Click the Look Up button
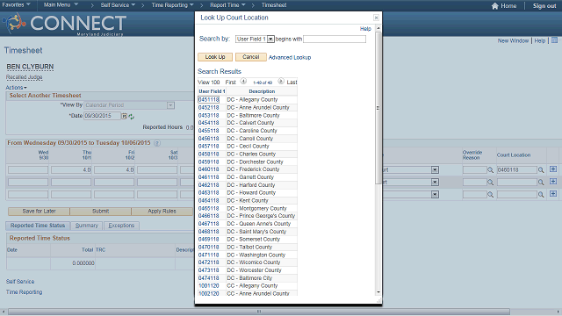 pos(215,57)
